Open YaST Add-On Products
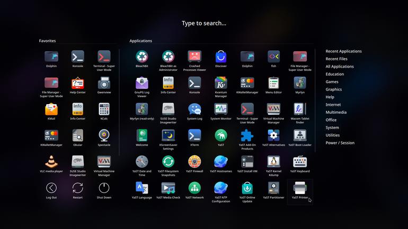This screenshot has width=408, height=229. tap(247, 140)
